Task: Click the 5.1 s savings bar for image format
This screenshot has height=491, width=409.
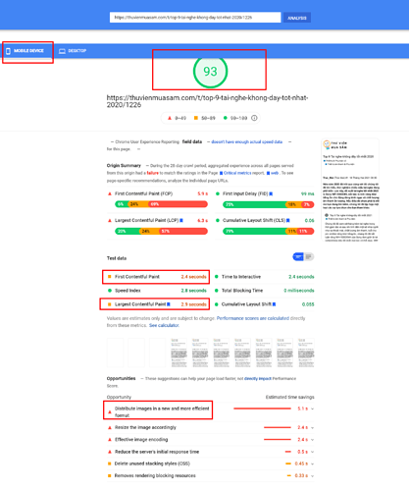Action: coord(262,409)
